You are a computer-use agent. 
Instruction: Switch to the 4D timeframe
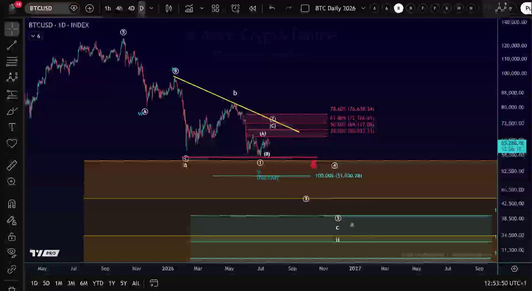pyautogui.click(x=131, y=8)
